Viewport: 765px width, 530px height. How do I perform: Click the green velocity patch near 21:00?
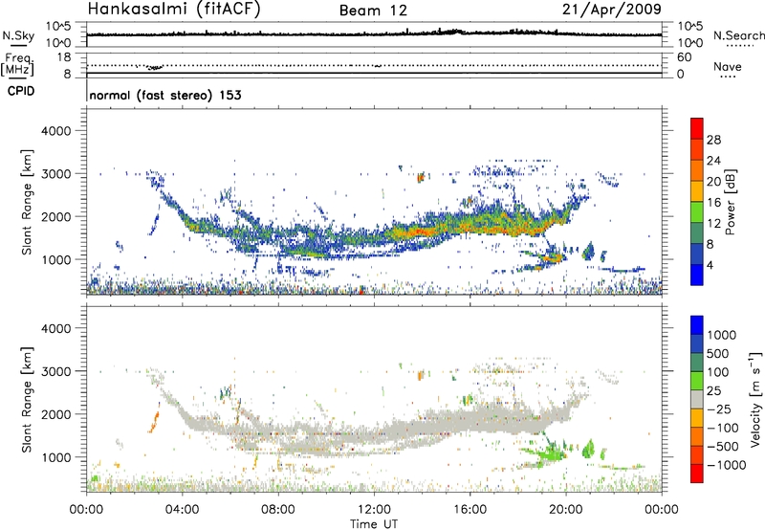[589, 448]
